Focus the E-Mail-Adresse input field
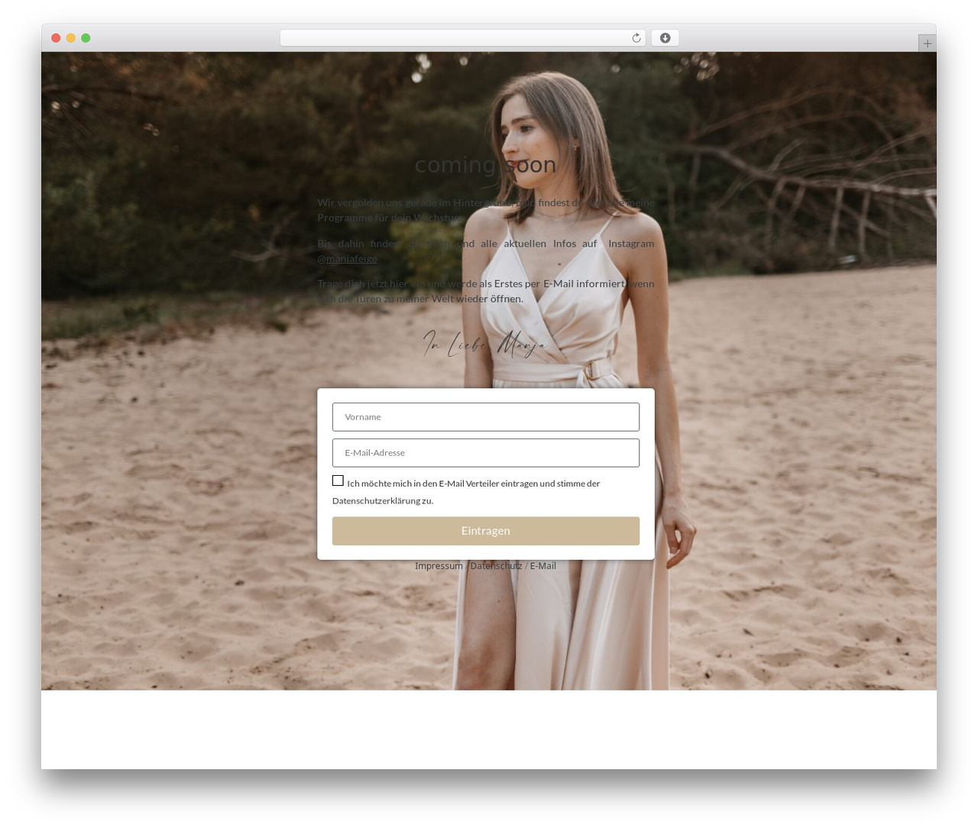 coord(486,453)
